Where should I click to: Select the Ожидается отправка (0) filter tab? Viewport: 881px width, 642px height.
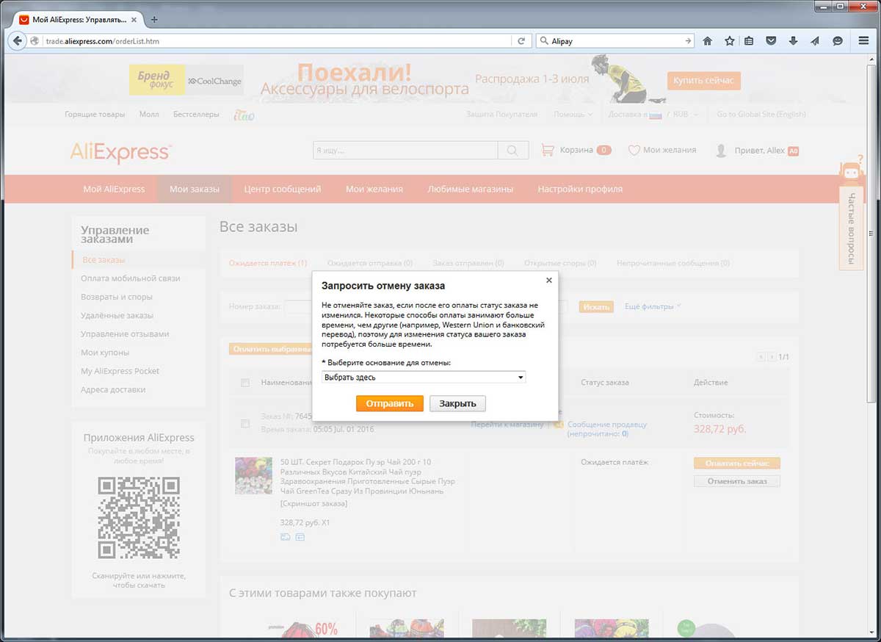[x=370, y=263]
